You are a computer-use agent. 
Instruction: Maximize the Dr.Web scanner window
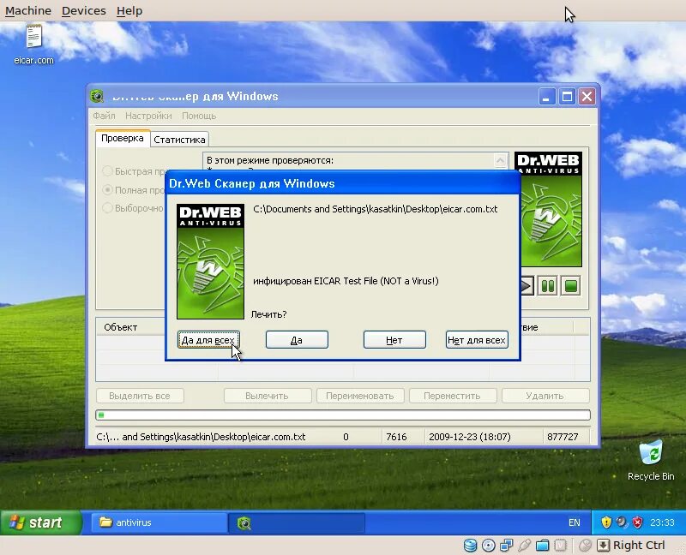(567, 97)
